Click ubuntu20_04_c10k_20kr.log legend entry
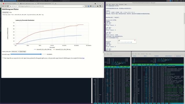Viewport: 185px width, 104px height. pos(43,49)
